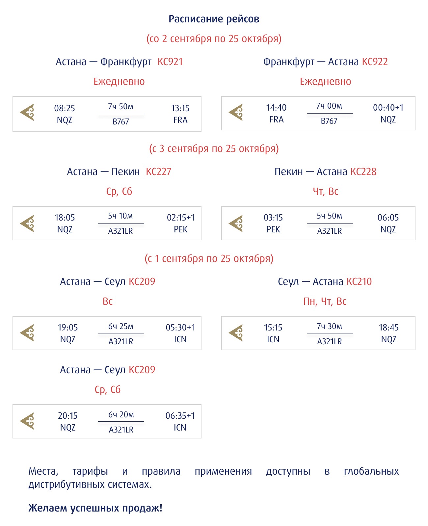Click the airline logo in 20:15 KC209 card
The height and width of the screenshot is (526, 428).
pos(27,421)
